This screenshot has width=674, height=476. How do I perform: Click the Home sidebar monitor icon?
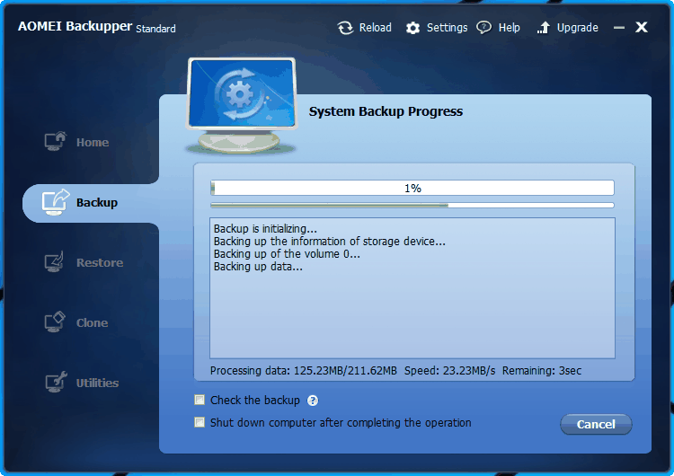56,141
